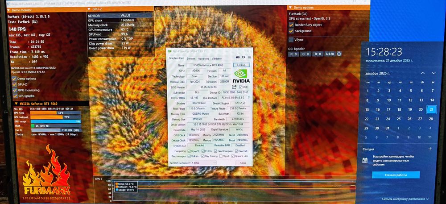The height and width of the screenshot is (204, 446).
Task: Click the GPU-Z refresh icon
Action: [244, 57]
